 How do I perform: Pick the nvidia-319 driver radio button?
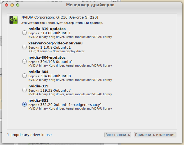point(24,90)
